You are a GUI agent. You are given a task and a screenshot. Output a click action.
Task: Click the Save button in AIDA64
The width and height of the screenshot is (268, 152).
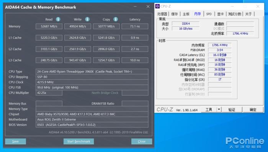point(16,141)
